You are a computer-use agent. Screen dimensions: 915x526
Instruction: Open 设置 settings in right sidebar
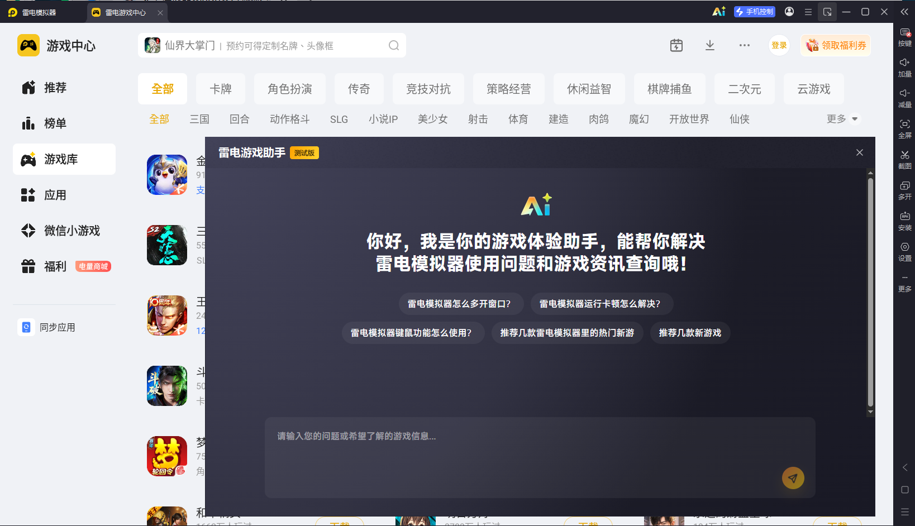click(x=905, y=252)
